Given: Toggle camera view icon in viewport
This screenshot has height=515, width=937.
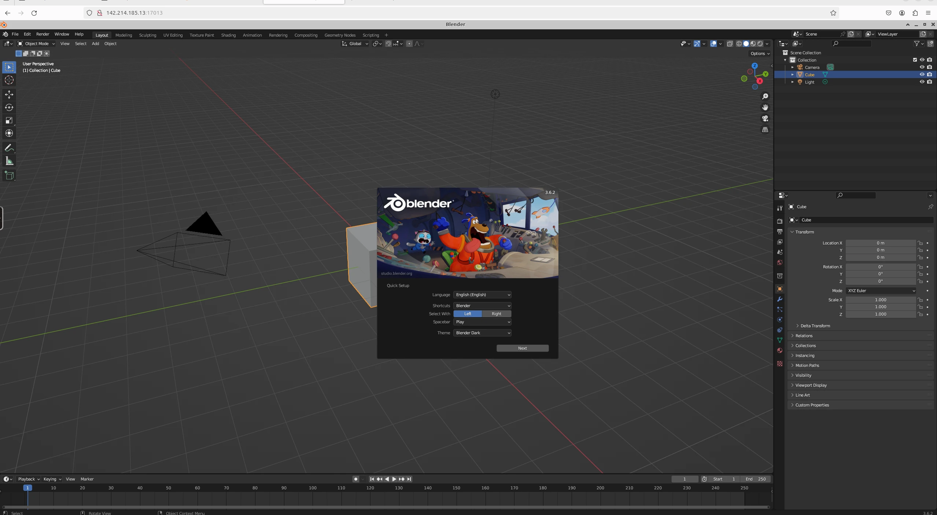Looking at the screenshot, I should [x=765, y=118].
